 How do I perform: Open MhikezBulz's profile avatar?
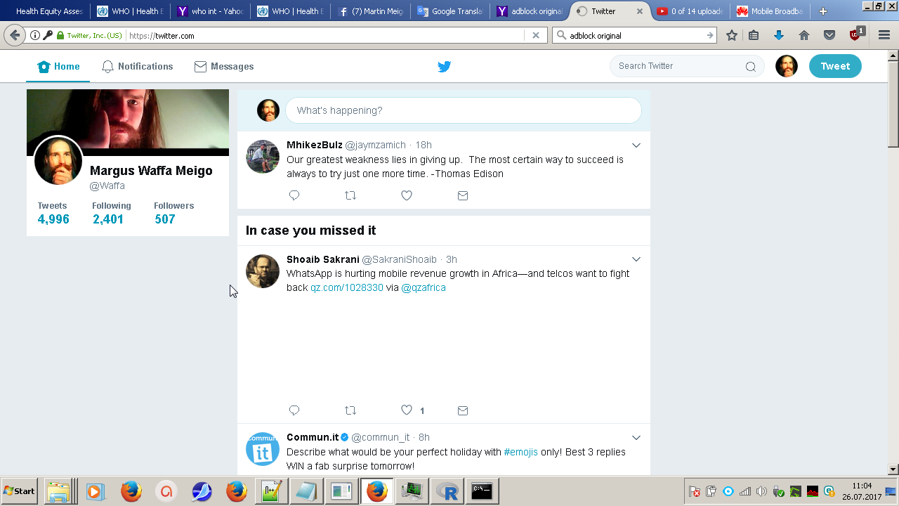coord(263,156)
